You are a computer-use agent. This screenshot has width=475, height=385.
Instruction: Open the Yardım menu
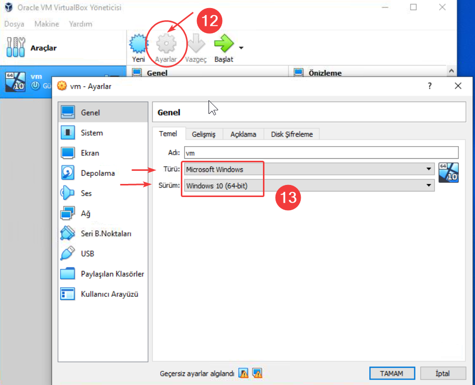point(81,24)
